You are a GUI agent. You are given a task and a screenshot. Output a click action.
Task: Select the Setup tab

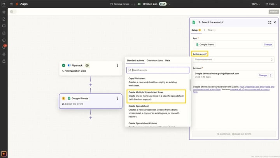[x=196, y=30]
